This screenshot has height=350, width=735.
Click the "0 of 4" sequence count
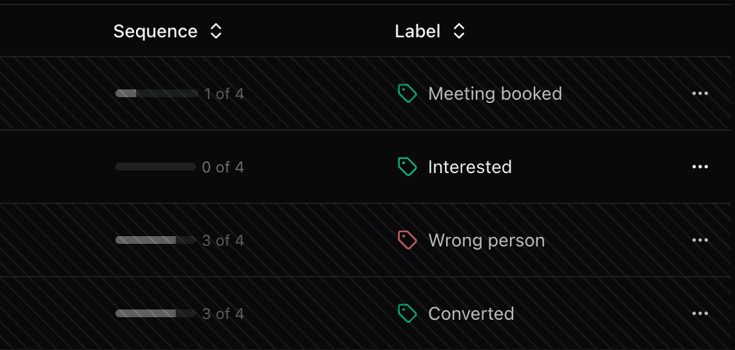point(223,167)
